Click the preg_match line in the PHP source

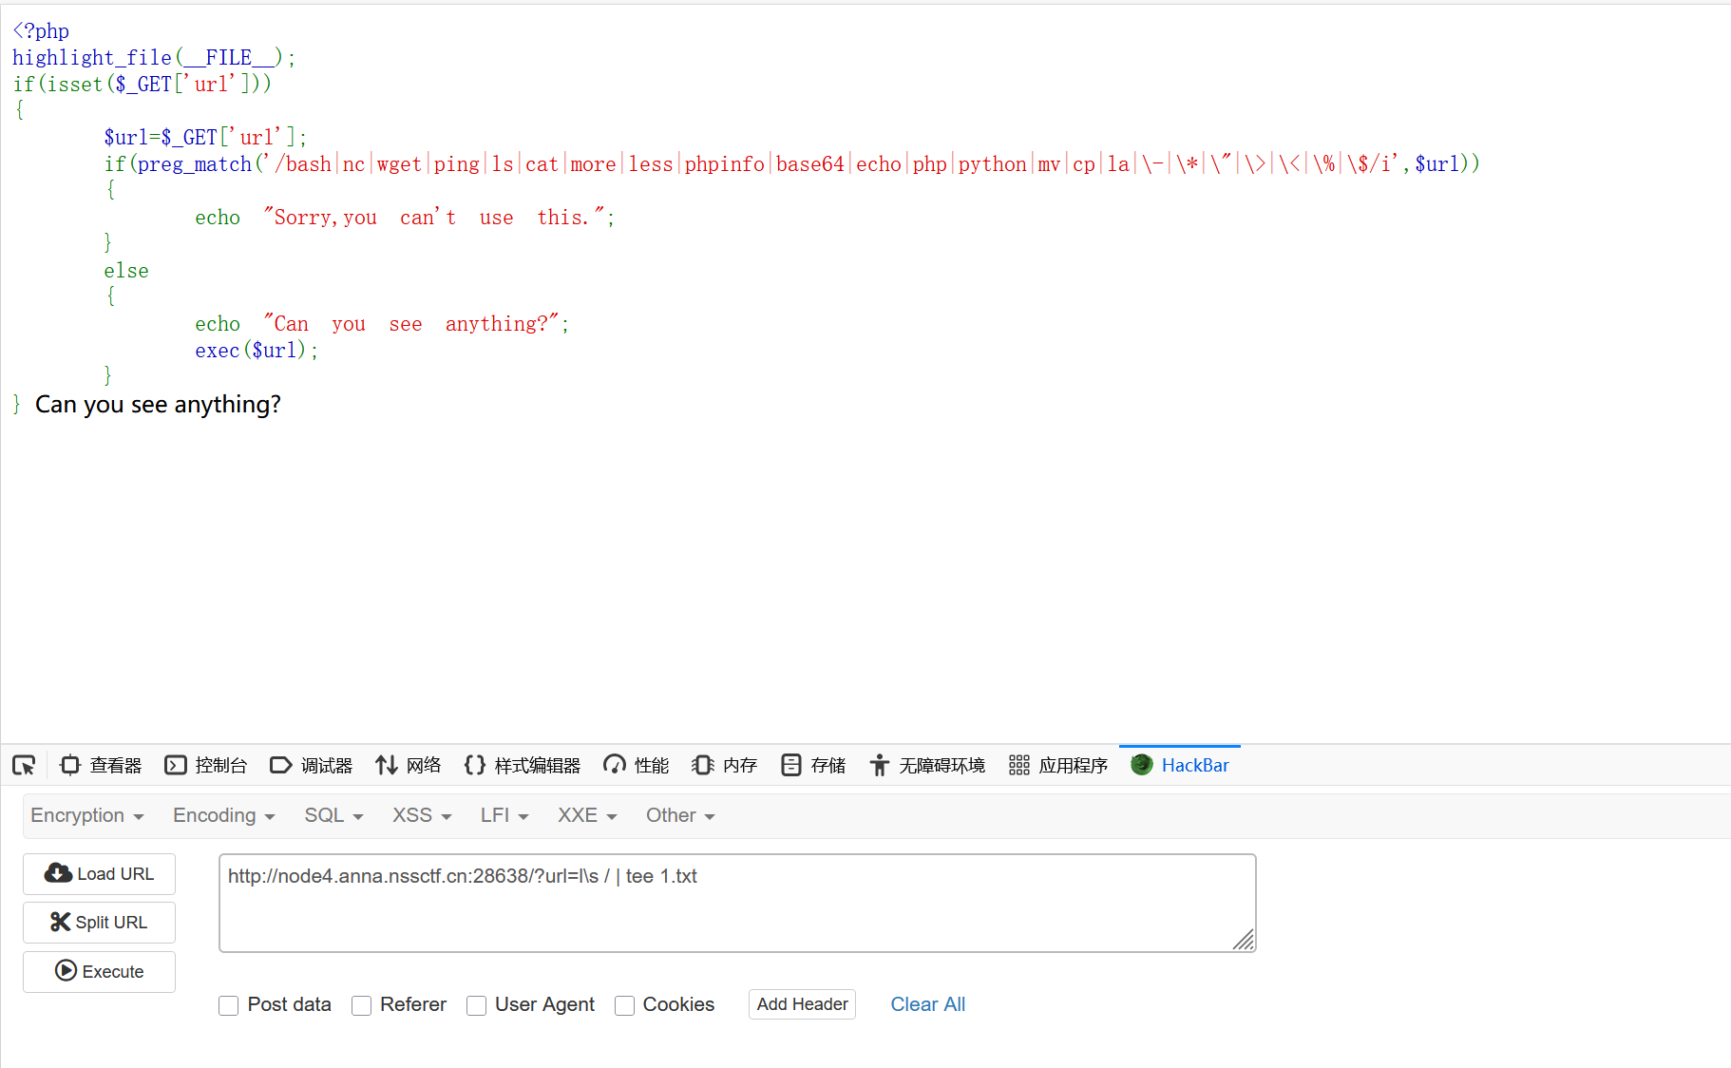[x=791, y=163]
